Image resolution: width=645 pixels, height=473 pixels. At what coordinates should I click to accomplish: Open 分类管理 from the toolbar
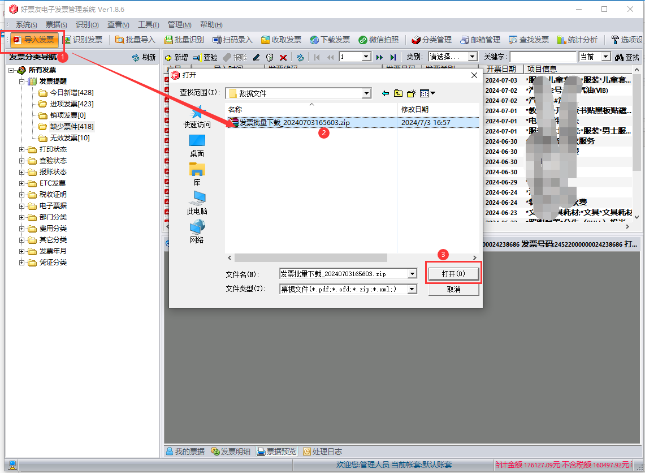point(431,40)
